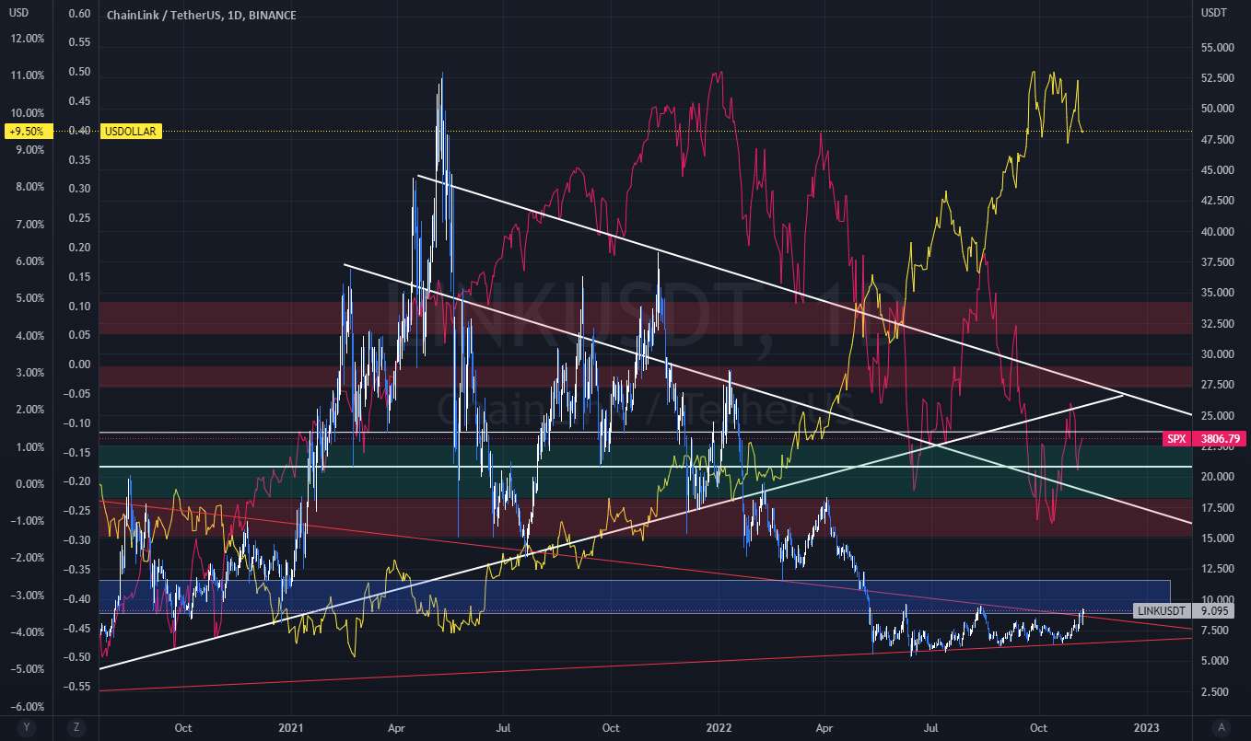
Task: Toggle the A auto-scale button
Action: 1220,725
